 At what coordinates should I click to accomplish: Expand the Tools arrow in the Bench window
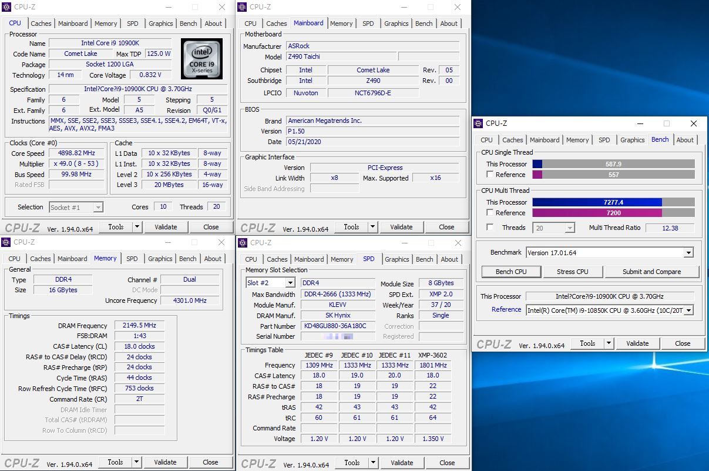tap(609, 343)
